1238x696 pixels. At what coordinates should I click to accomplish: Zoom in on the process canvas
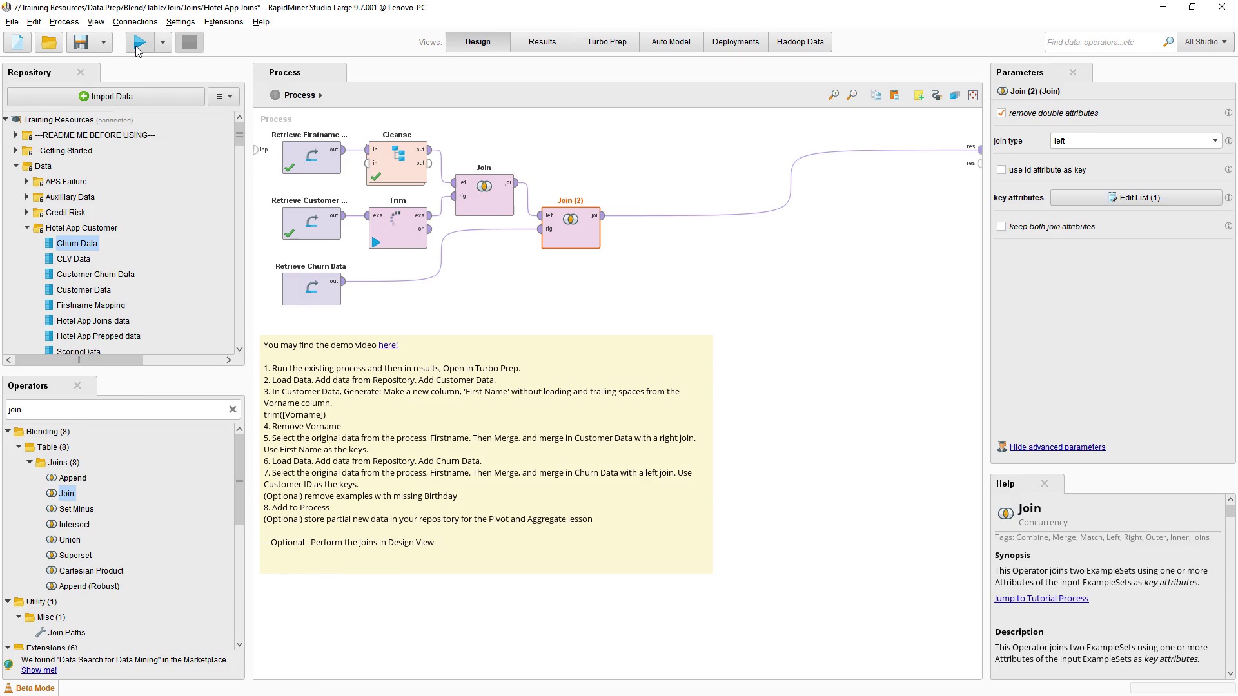tap(834, 95)
